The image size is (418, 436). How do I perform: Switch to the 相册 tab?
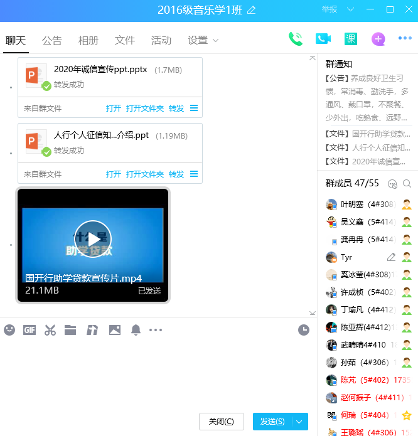[x=88, y=41]
